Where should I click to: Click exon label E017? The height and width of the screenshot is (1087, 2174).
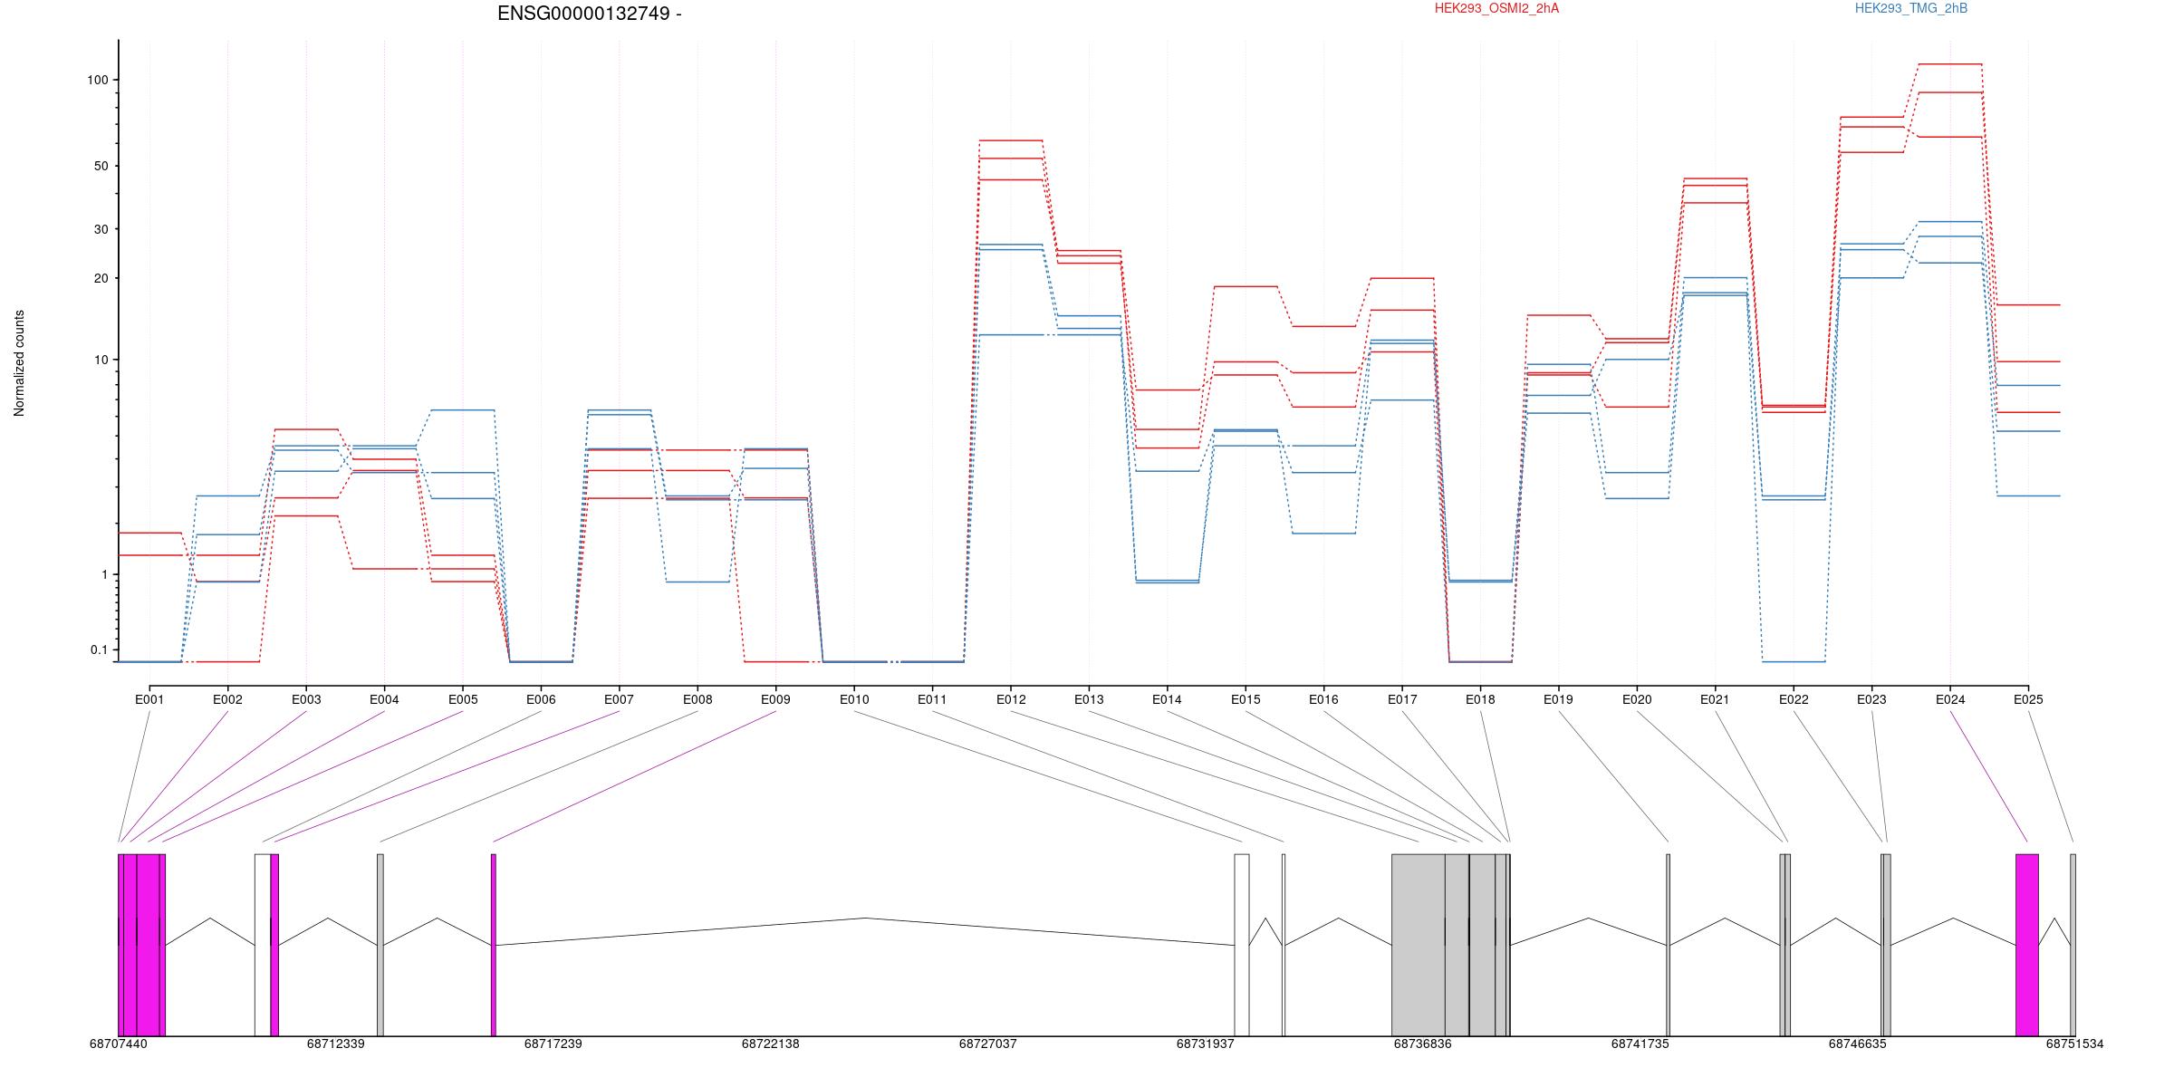(x=1402, y=699)
